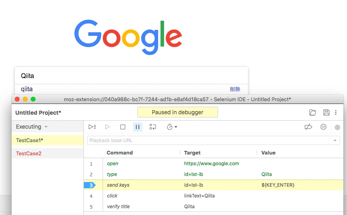Select the 'type' command in row 2
The height and width of the screenshot is (215, 347).
pyautogui.click(x=112, y=174)
